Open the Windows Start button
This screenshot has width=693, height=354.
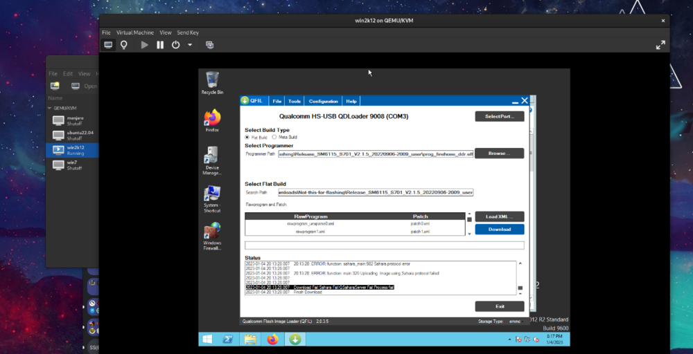coord(207,339)
